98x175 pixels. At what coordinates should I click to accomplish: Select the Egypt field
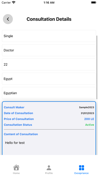(x=49, y=79)
